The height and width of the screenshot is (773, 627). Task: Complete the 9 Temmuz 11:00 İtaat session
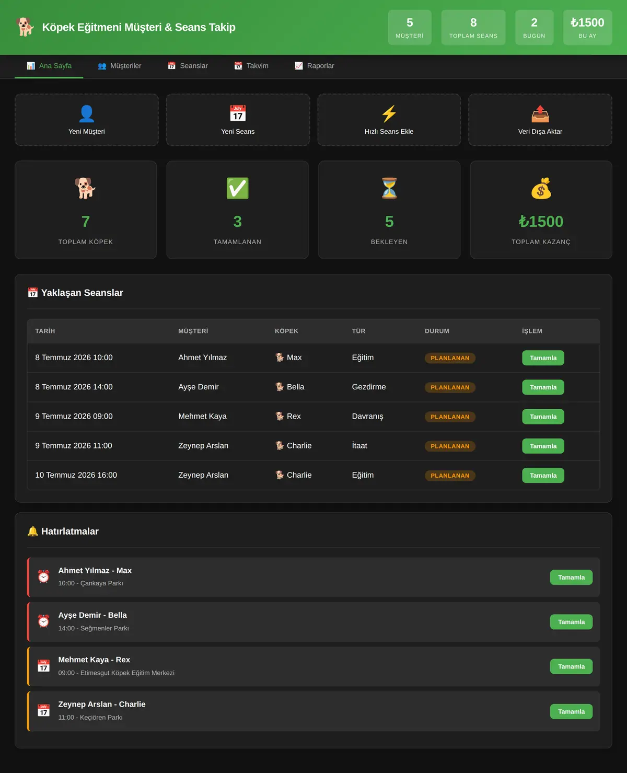pyautogui.click(x=543, y=446)
